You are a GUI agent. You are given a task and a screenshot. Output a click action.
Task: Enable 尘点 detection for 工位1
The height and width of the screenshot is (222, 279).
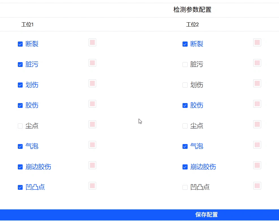tap(20, 126)
